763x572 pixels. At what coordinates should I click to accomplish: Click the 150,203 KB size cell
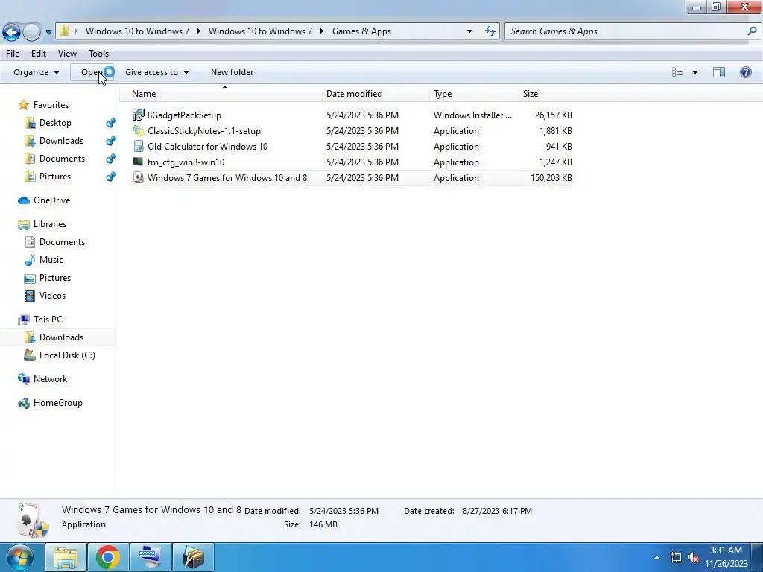click(x=551, y=177)
